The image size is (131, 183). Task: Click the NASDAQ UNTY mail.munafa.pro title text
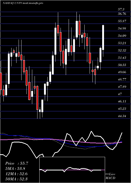coord(23,3)
